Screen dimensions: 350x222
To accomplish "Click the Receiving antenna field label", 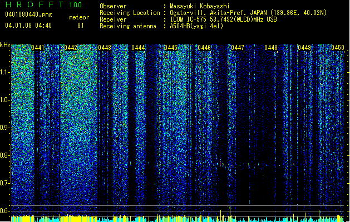I will [128, 26].
